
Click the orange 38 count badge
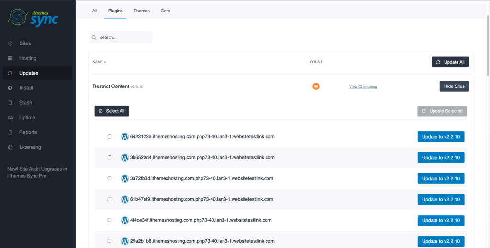316,86
